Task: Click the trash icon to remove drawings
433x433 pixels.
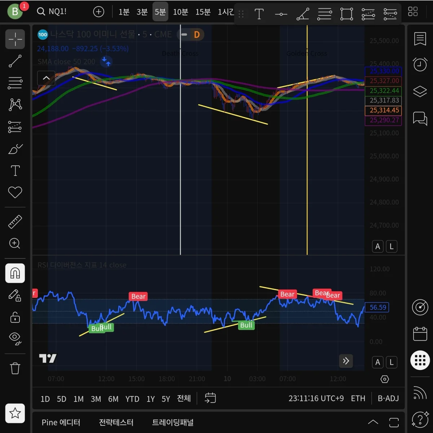Action: click(15, 368)
